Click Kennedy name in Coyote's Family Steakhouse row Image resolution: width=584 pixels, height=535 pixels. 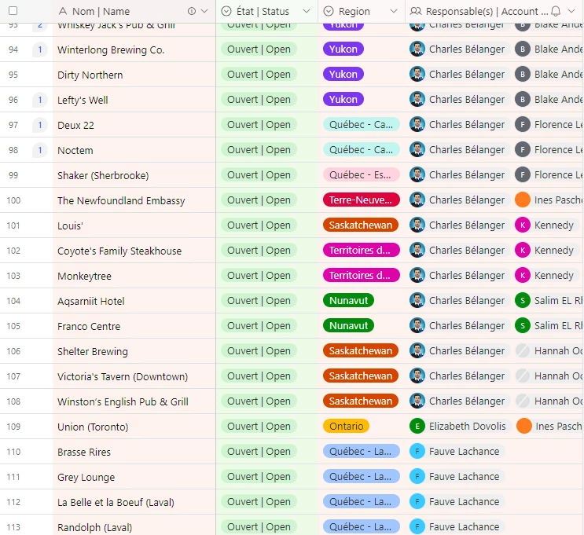[553, 250]
